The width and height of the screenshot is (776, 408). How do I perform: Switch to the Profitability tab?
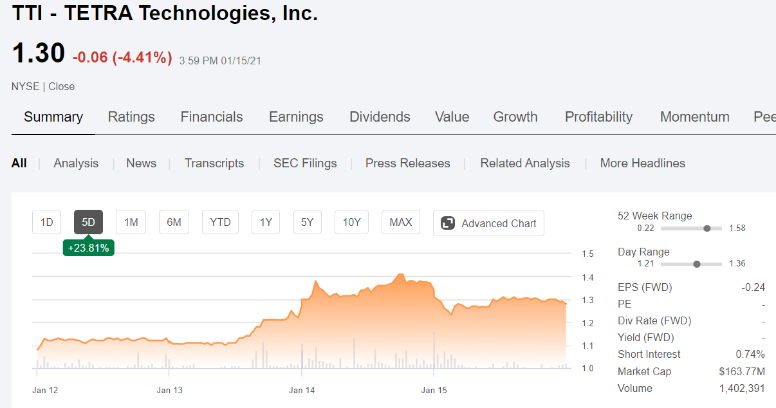coord(598,116)
